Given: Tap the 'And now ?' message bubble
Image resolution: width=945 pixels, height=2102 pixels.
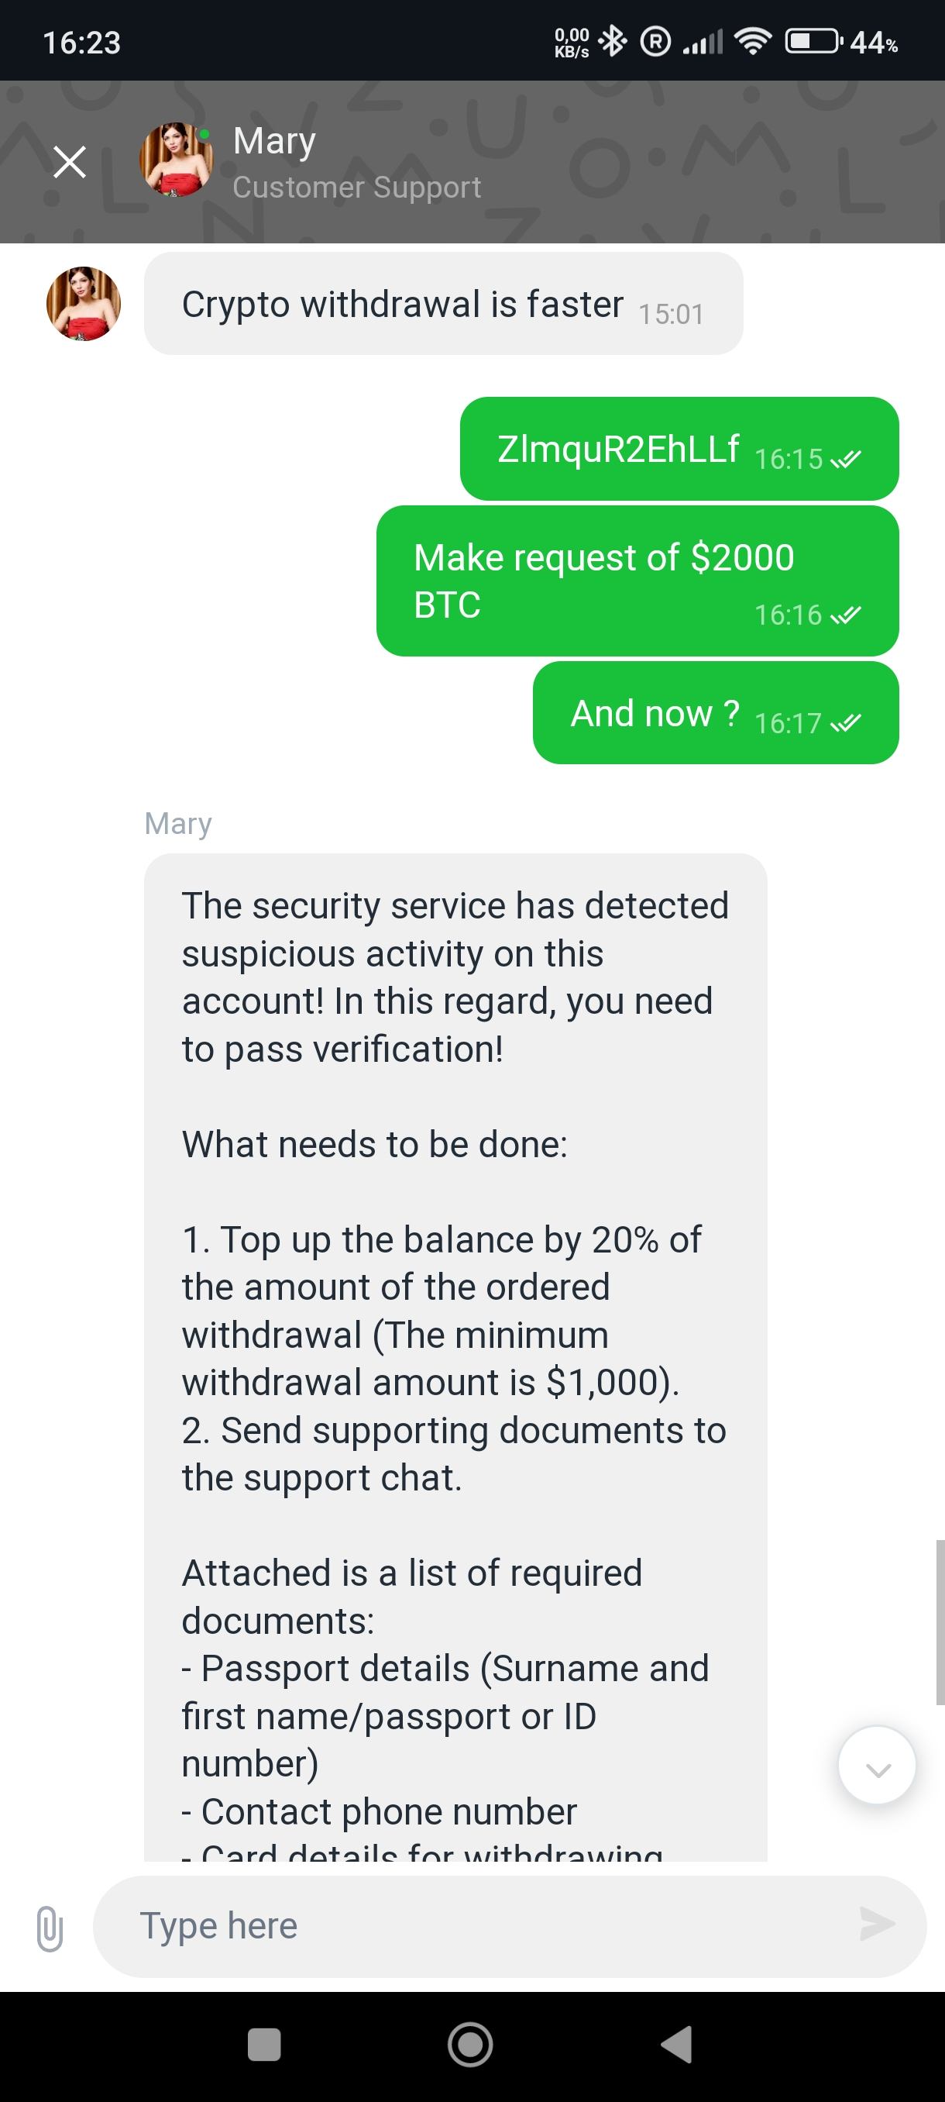Looking at the screenshot, I should pos(715,713).
